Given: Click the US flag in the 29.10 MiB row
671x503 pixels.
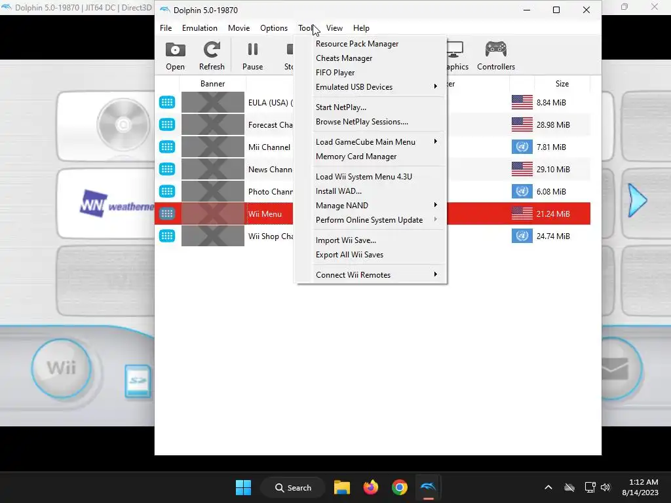Looking at the screenshot, I should click(x=522, y=169).
